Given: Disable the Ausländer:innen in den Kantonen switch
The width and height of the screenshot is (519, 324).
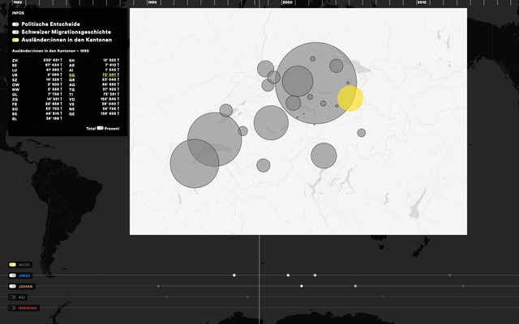Looking at the screenshot, I should [x=15, y=40].
